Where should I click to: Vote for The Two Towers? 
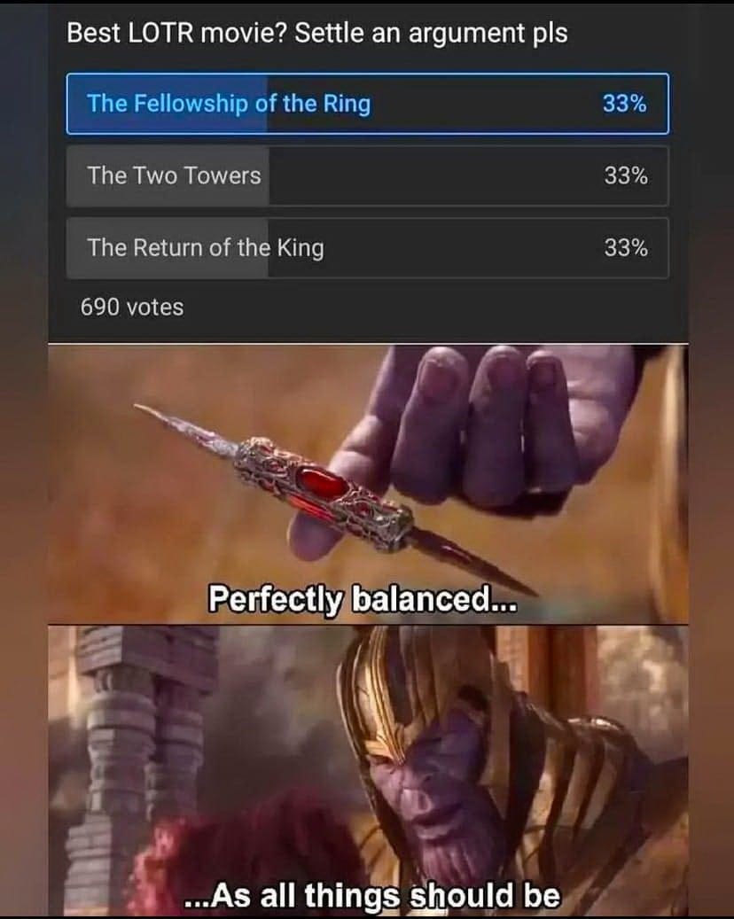coord(368,175)
